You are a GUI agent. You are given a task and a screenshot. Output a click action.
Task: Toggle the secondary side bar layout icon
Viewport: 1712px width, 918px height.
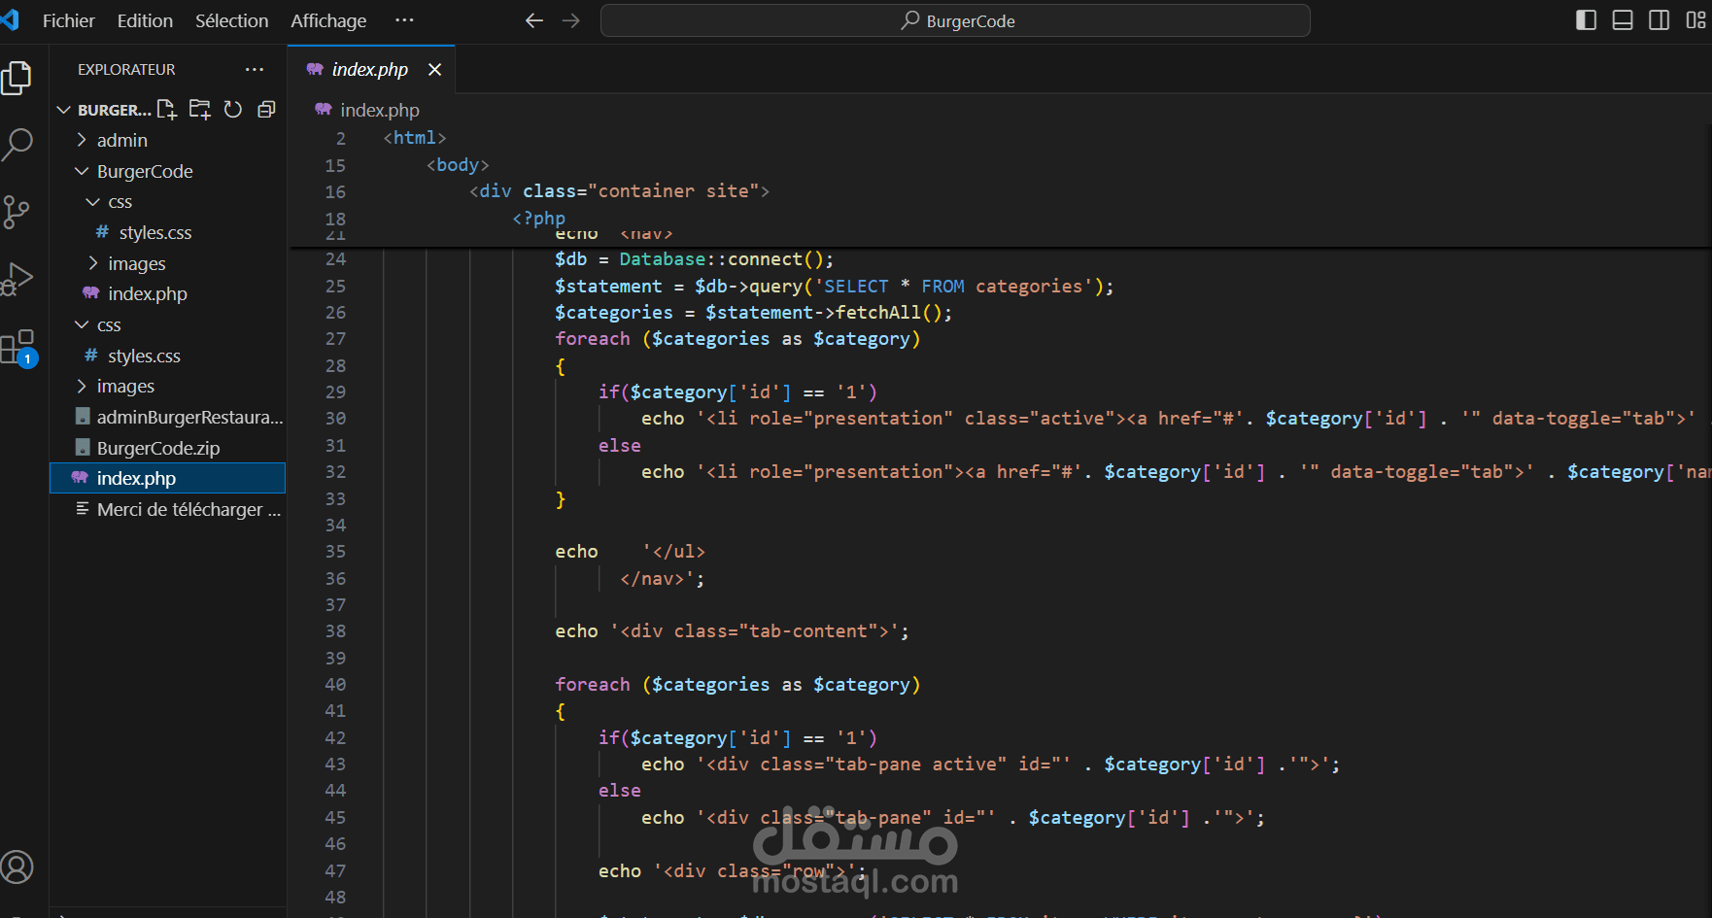click(1660, 20)
